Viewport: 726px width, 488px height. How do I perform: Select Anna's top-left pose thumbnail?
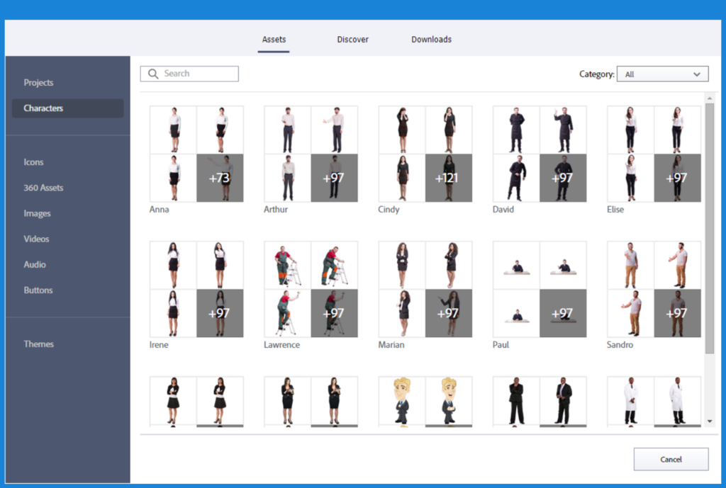[x=173, y=130]
